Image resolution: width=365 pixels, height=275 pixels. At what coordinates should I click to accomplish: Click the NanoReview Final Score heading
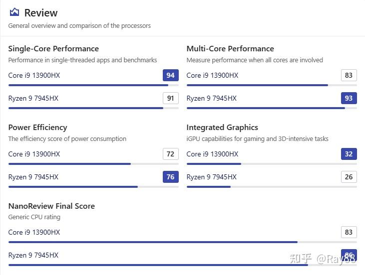[x=51, y=206]
